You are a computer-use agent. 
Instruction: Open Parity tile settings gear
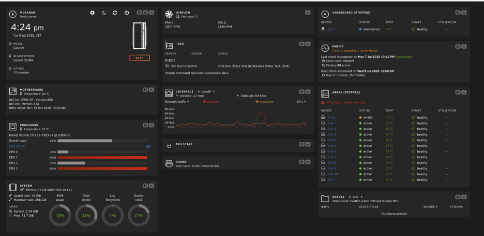458,46
